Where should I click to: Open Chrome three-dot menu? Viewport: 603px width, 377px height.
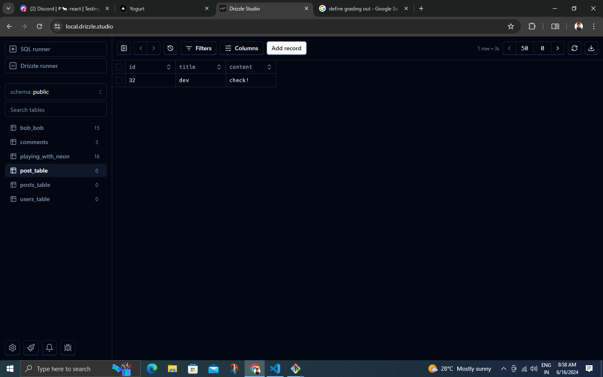[594, 26]
